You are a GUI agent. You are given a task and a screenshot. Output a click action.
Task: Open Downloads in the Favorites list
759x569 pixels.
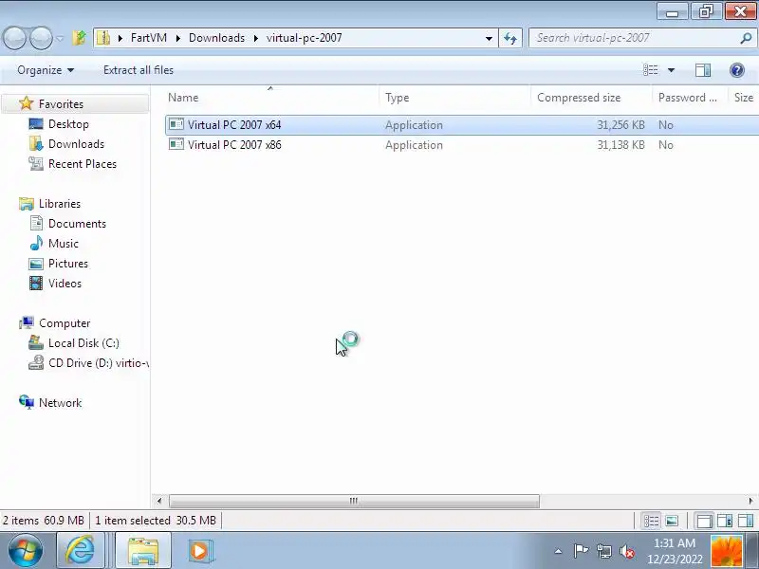[x=76, y=144]
